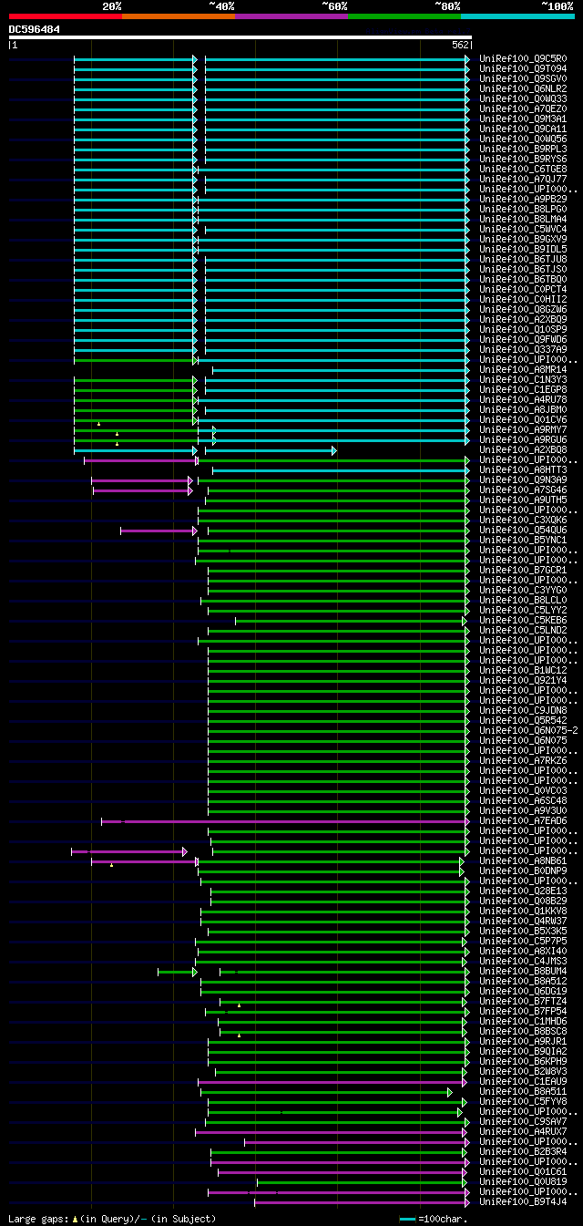Click the purple ~60% legend color segment
The height and width of the screenshot is (1226, 583).
(291, 16)
